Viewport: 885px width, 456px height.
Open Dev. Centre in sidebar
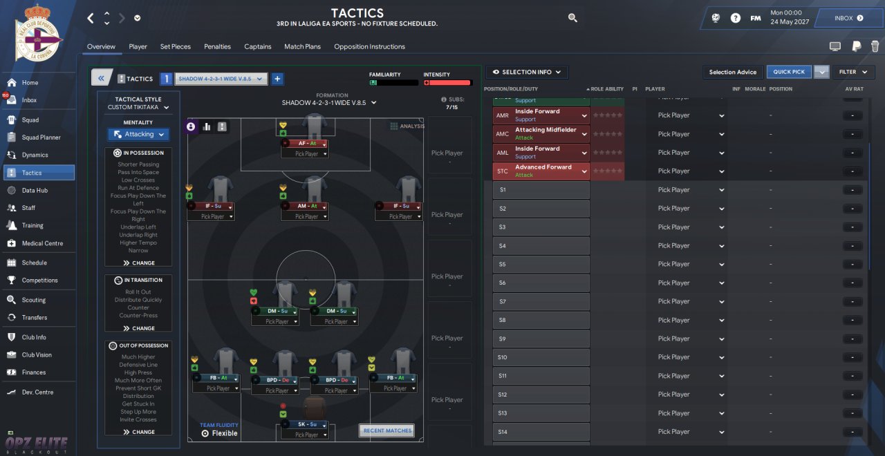(x=38, y=392)
